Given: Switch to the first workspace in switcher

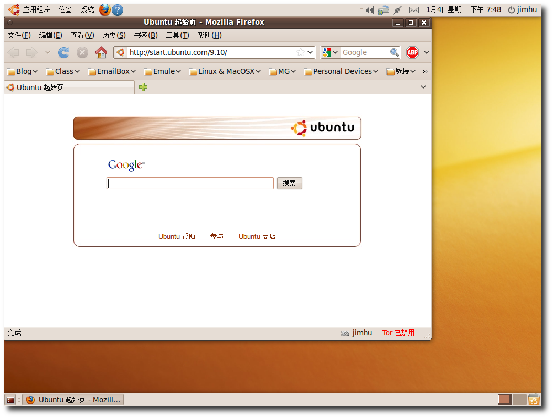Looking at the screenshot, I should (504, 400).
